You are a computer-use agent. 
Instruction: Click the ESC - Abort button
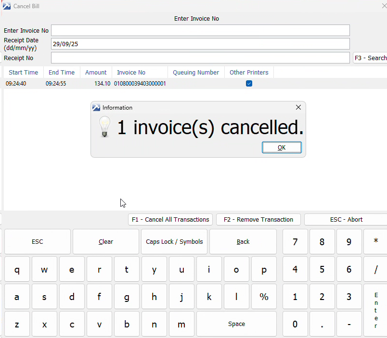(x=346, y=220)
